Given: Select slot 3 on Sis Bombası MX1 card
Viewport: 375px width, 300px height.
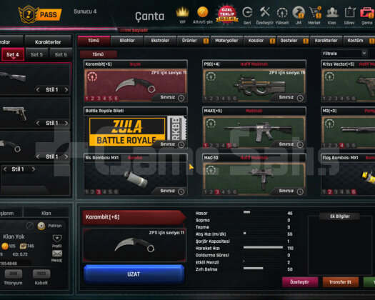Looking at the screenshot, I should (x=99, y=192).
